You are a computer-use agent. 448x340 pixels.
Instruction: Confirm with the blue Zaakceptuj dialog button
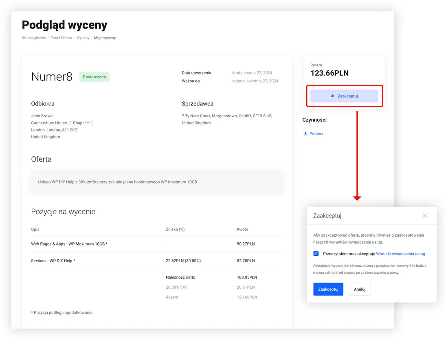point(328,289)
